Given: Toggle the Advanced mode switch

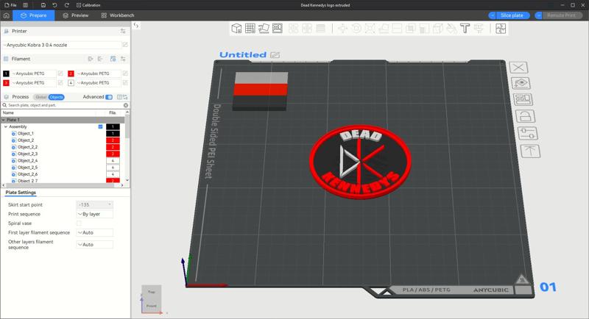Looking at the screenshot, I should pyautogui.click(x=109, y=97).
